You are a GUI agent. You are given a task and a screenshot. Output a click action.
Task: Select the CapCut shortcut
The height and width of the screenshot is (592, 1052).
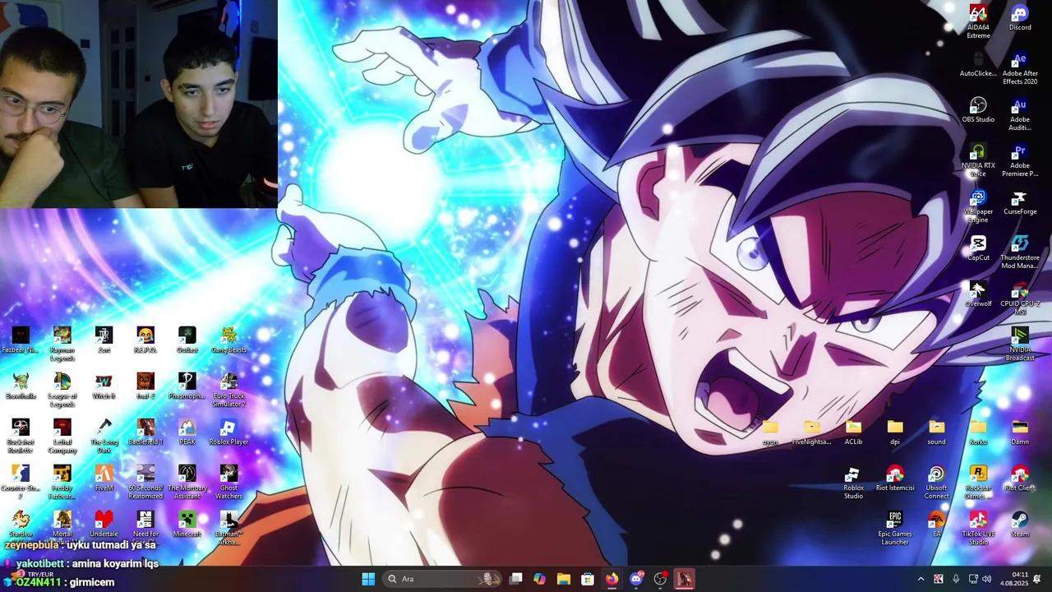tap(978, 248)
